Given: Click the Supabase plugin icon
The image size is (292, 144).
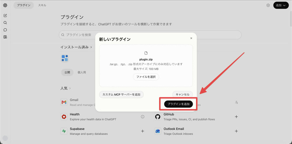Looking at the screenshot, I should [x=64, y=131].
